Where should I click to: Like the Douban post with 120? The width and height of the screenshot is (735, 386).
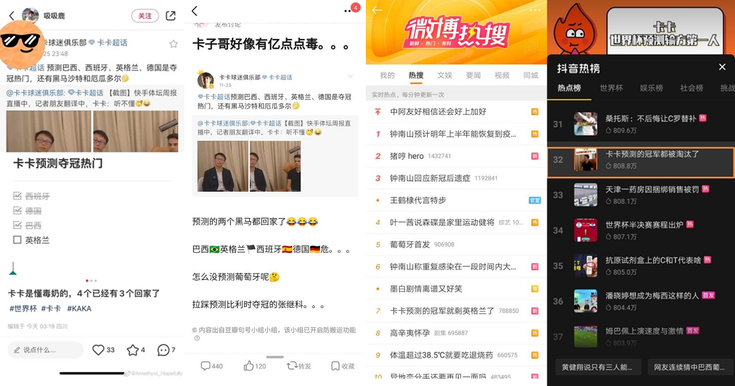tap(255, 366)
